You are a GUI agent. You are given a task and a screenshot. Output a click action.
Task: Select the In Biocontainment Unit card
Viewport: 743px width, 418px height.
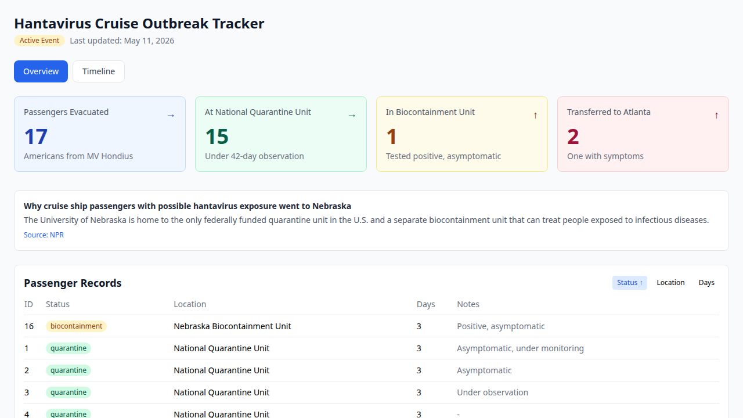[462, 134]
